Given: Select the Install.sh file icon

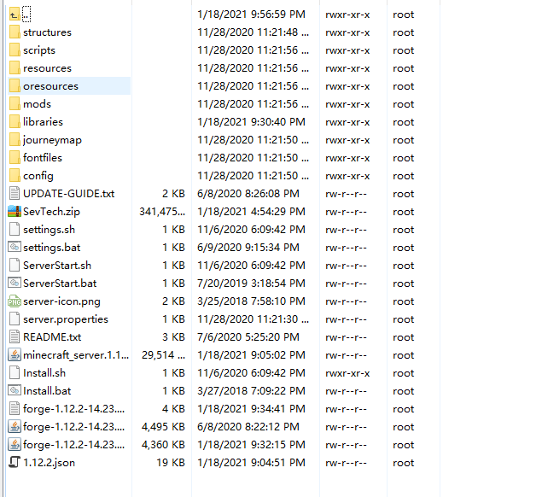Looking at the screenshot, I should point(15,373).
